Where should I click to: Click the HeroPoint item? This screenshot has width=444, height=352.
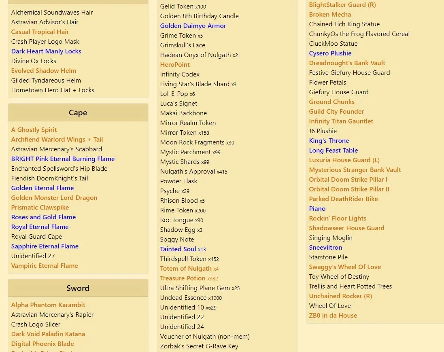click(175, 64)
